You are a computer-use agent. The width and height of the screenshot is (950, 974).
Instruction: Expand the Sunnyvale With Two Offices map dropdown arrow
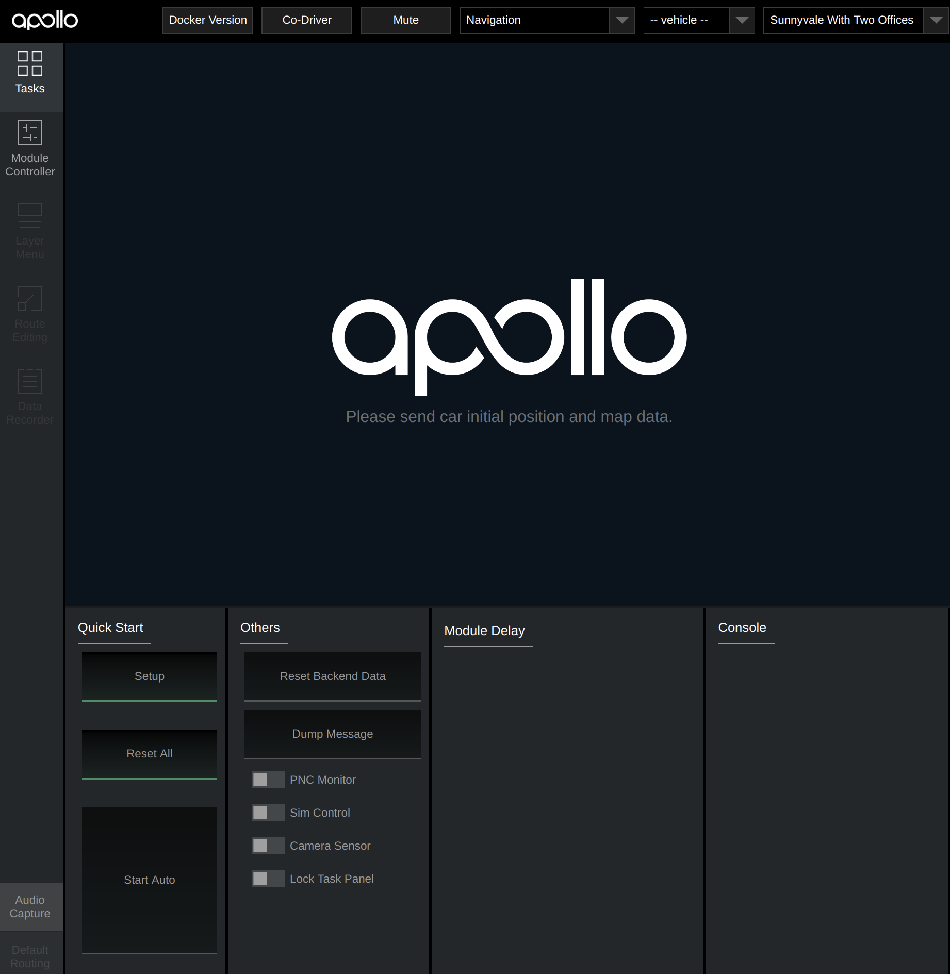[x=936, y=20]
